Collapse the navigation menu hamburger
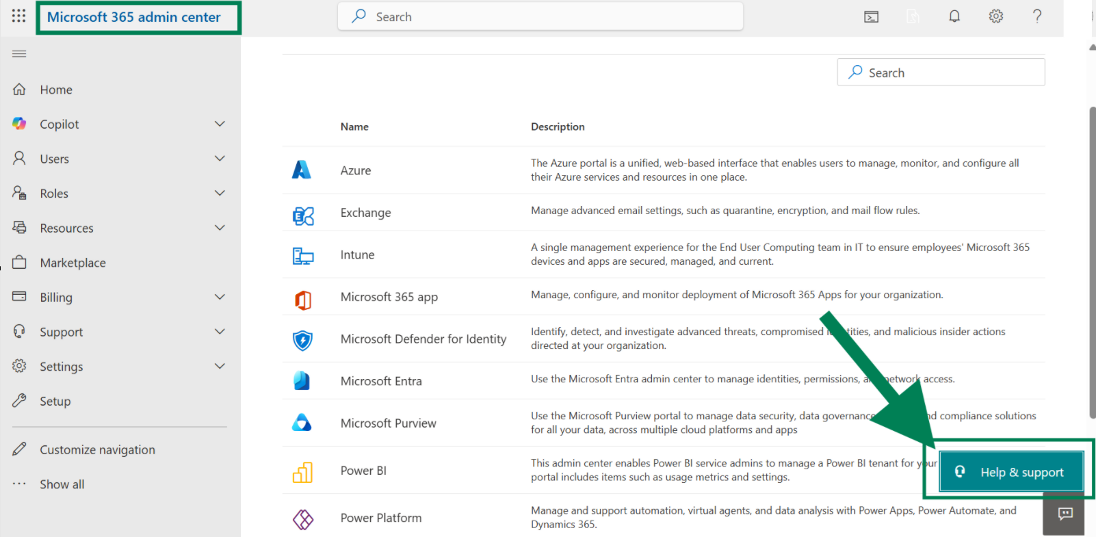 (x=19, y=54)
